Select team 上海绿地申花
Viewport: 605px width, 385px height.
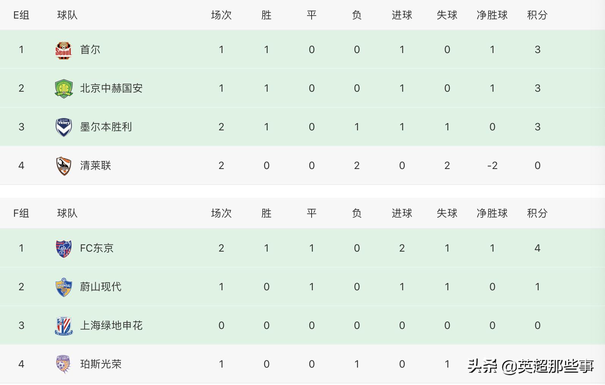click(111, 326)
